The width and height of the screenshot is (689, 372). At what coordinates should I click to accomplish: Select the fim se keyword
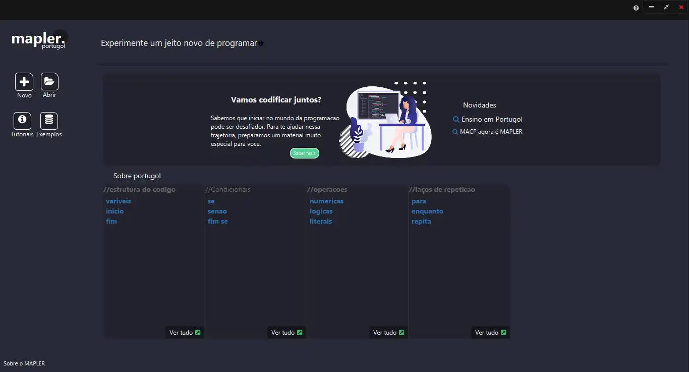point(218,221)
